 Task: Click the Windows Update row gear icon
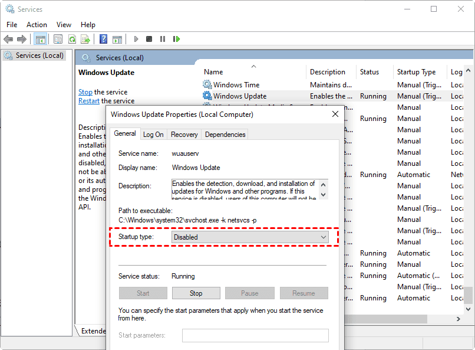pos(207,96)
